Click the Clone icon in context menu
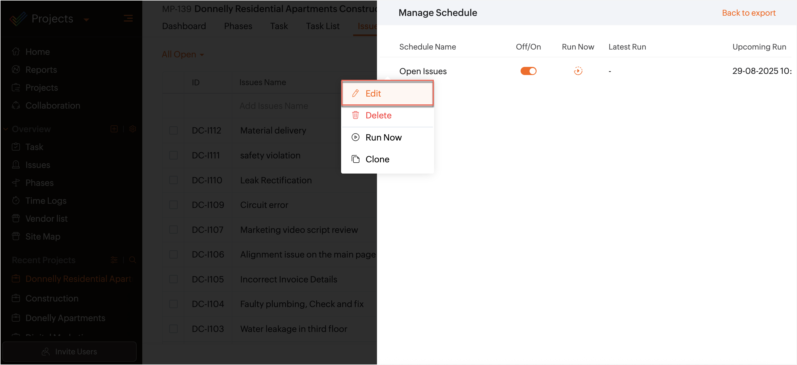This screenshot has height=365, width=797. click(355, 159)
